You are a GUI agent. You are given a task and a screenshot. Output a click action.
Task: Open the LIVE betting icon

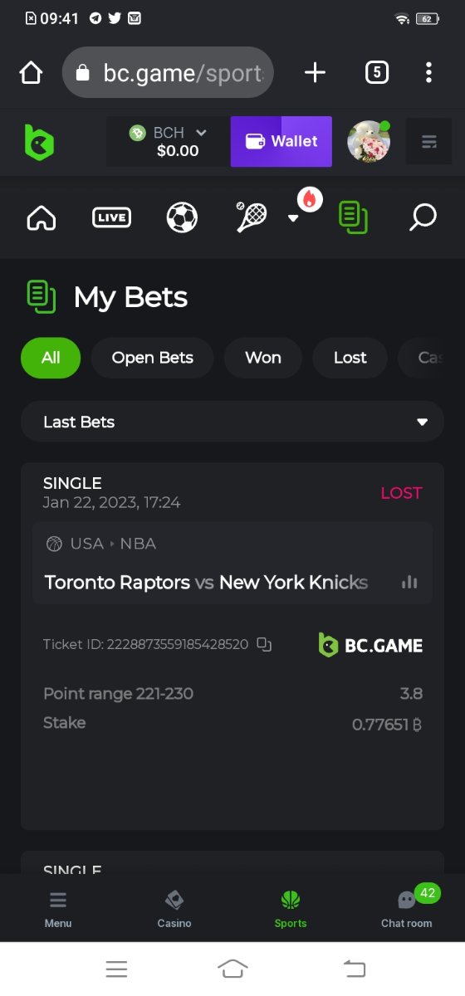111,218
